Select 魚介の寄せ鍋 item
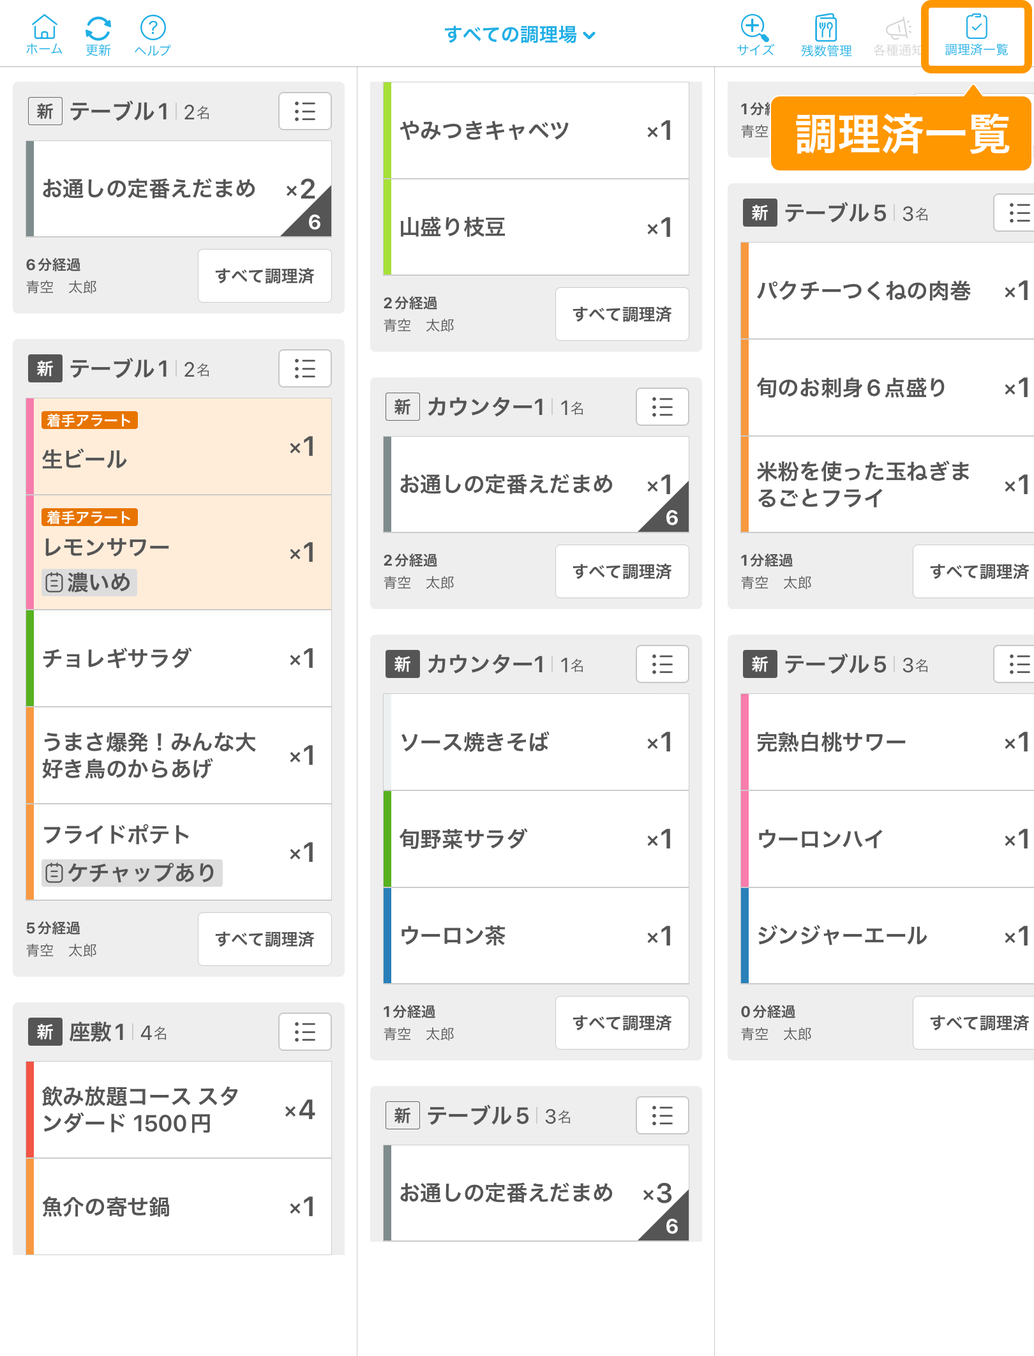This screenshot has height=1356, width=1034. (x=179, y=1207)
